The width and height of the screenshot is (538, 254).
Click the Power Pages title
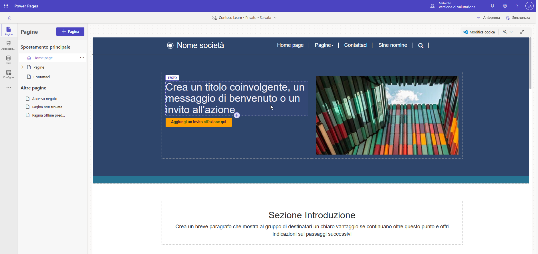pyautogui.click(x=26, y=6)
